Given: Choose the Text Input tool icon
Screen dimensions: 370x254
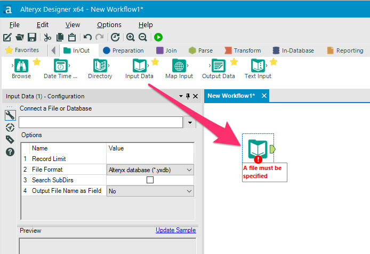Looking at the screenshot, I should click(258, 65).
